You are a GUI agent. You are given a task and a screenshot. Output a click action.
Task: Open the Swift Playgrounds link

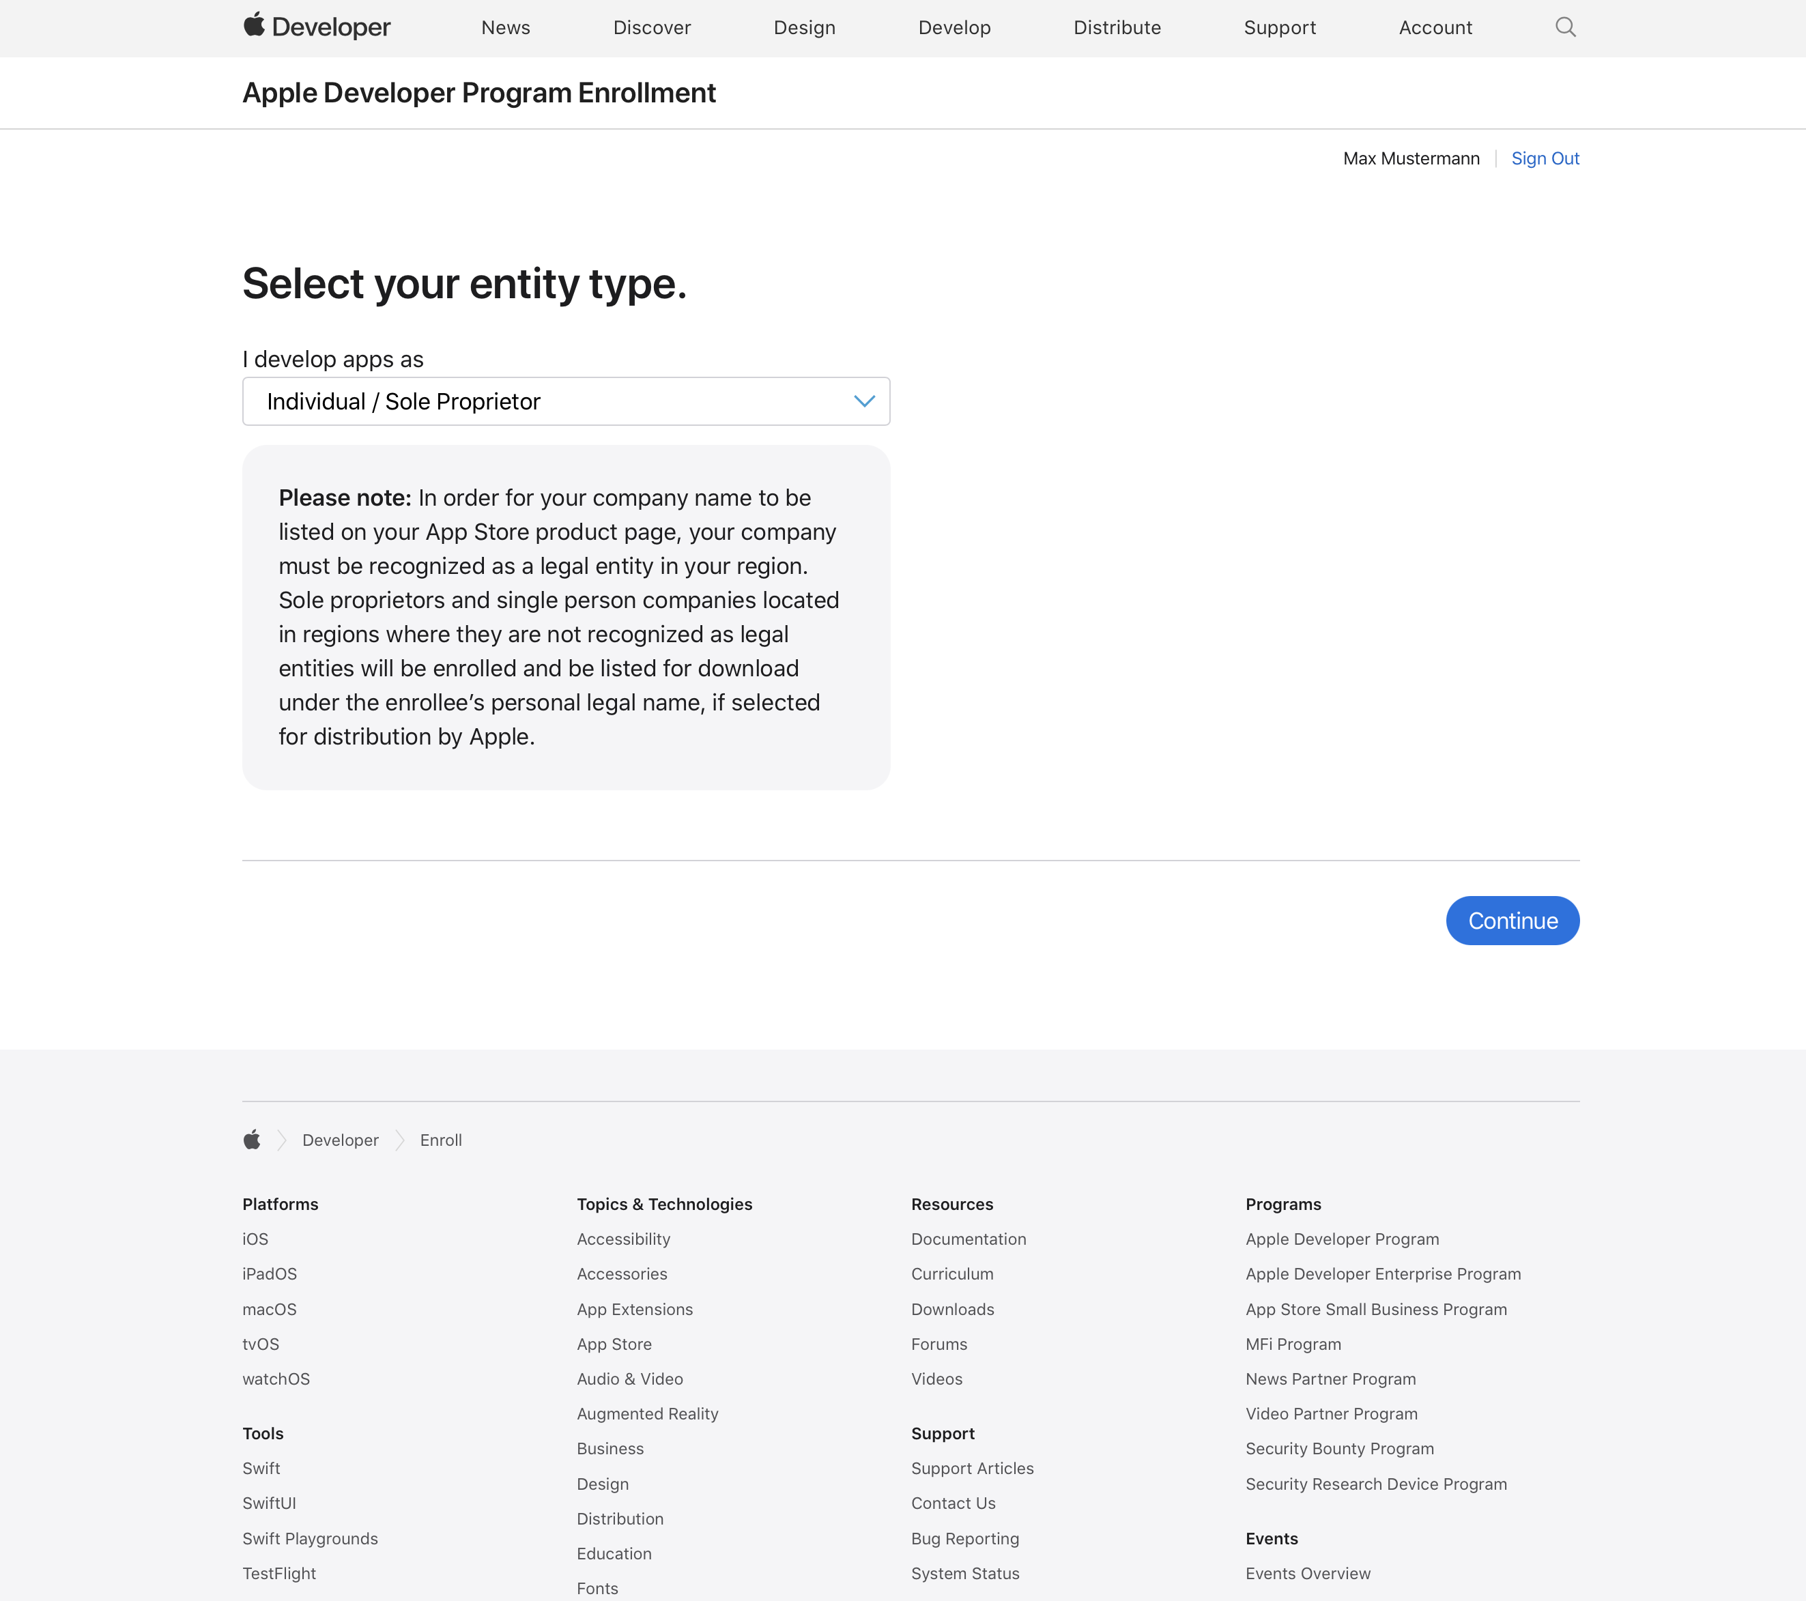(x=310, y=1538)
